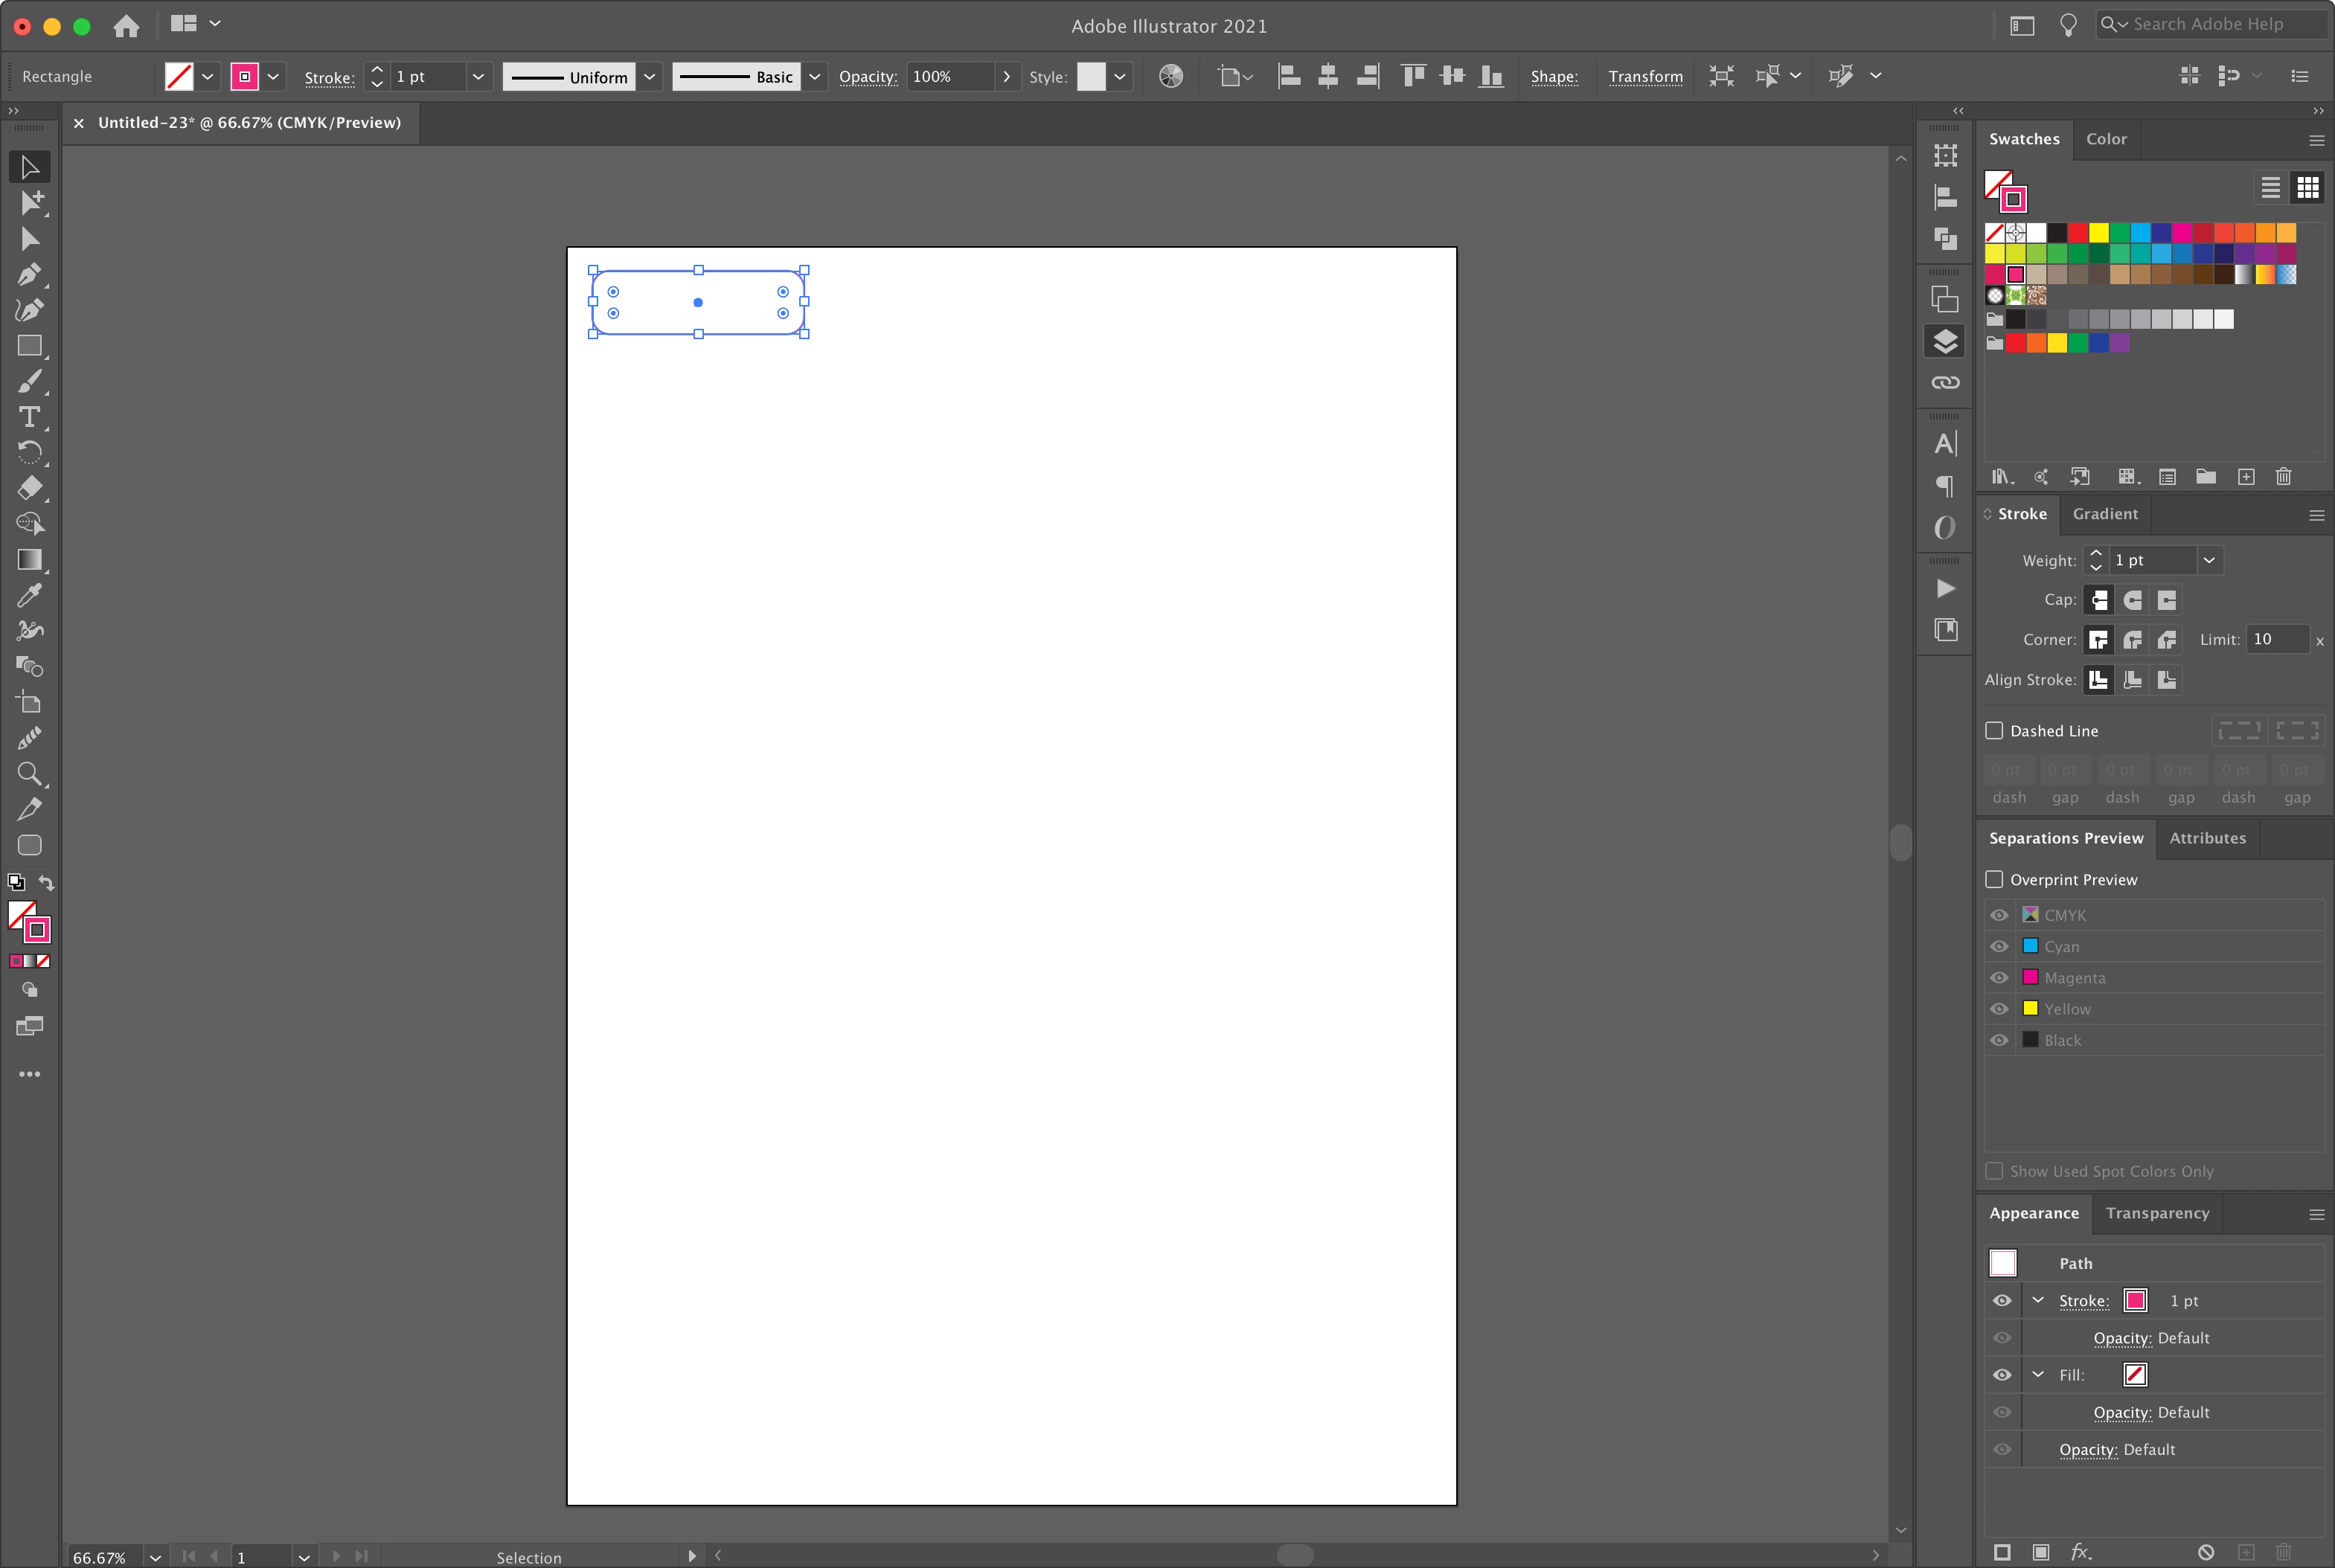Click New Swatch plus icon

[x=2246, y=477]
